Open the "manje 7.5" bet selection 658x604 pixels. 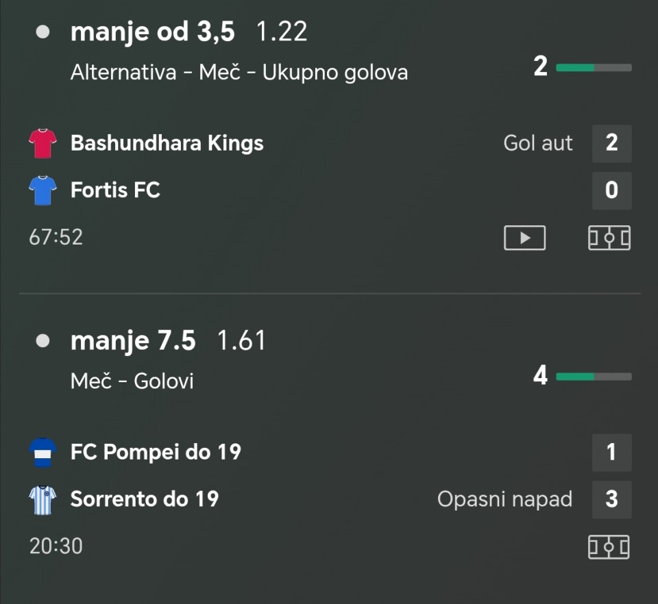[x=133, y=341]
